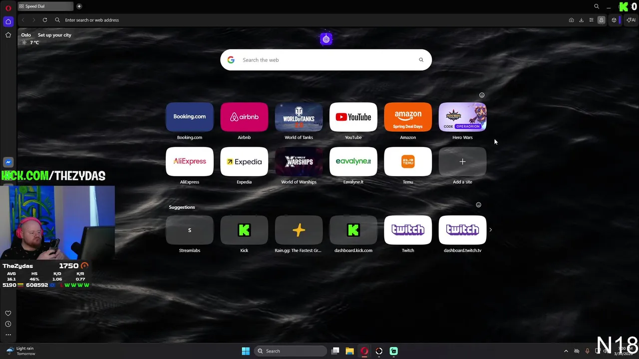Image resolution: width=639 pixels, height=359 pixels.
Task: Open the Amazon speed dial tile
Action: point(408,117)
